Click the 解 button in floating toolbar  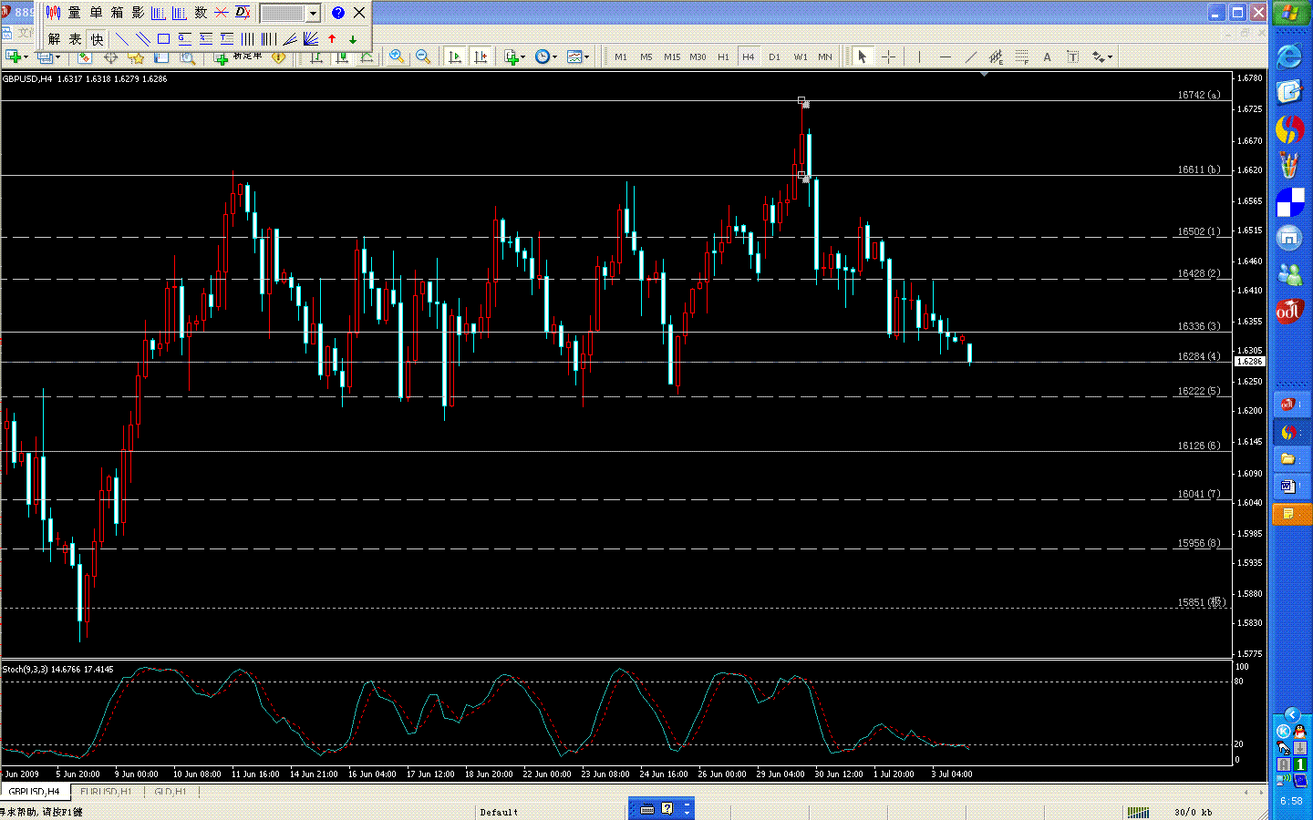(55, 39)
